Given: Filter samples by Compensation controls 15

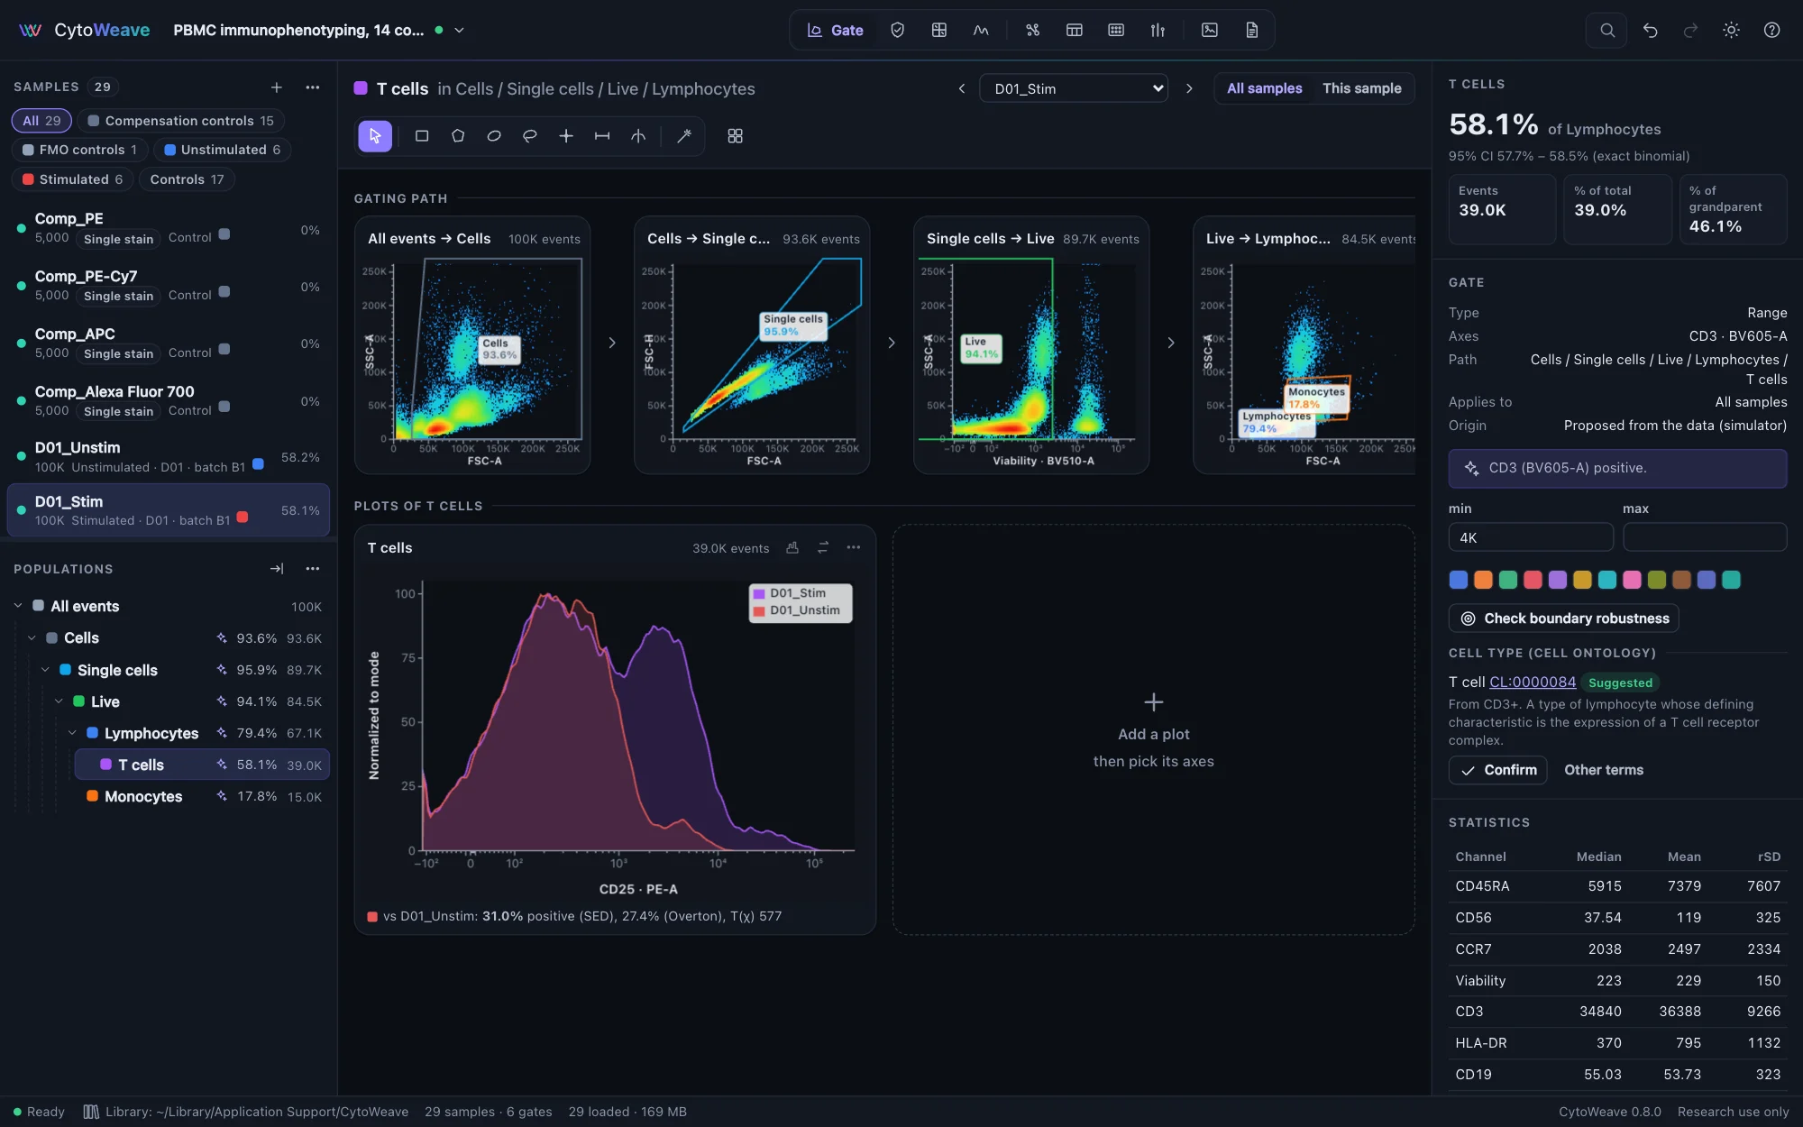Looking at the screenshot, I should coord(180,121).
